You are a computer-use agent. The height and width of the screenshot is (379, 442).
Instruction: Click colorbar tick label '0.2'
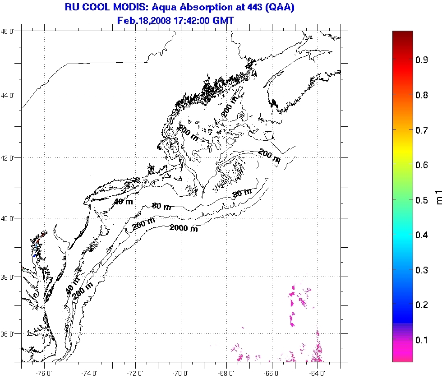coord(421,305)
